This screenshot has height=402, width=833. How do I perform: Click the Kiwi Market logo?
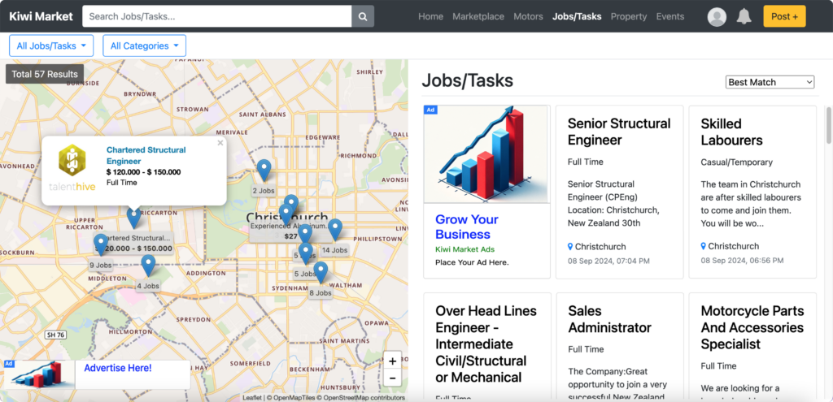[41, 16]
